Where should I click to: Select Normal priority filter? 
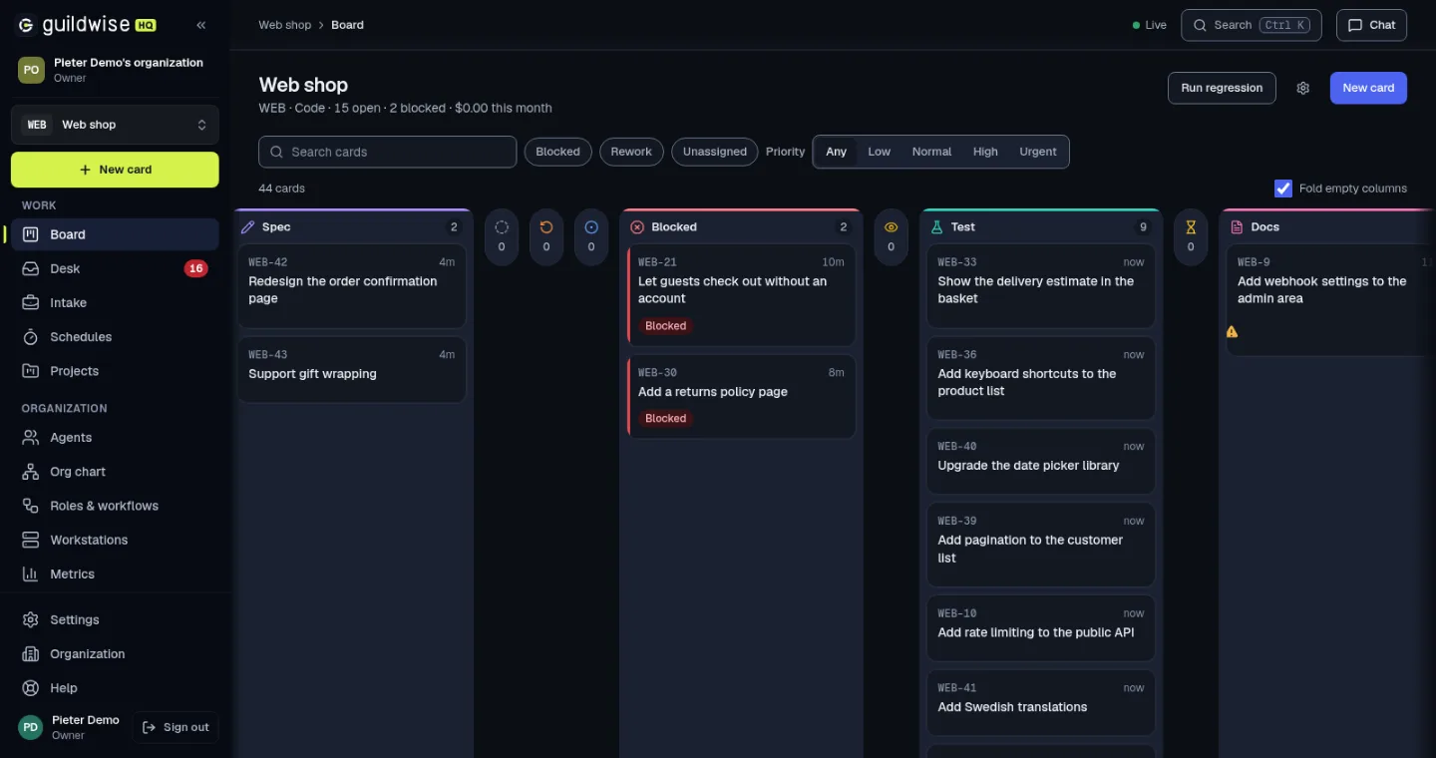(931, 152)
